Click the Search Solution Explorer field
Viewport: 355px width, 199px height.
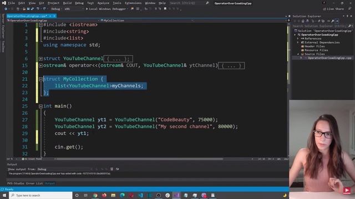322,26
